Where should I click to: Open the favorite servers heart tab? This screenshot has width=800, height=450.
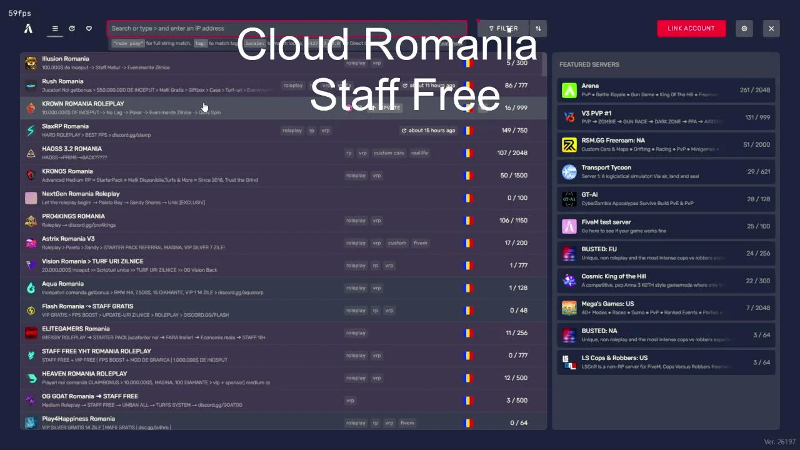point(89,28)
